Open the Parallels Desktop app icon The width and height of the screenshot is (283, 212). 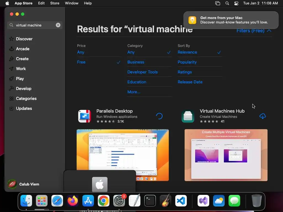[85, 116]
